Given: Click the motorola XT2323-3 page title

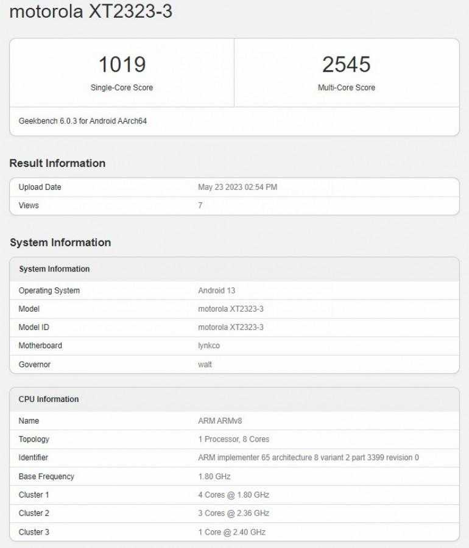Looking at the screenshot, I should [91, 11].
